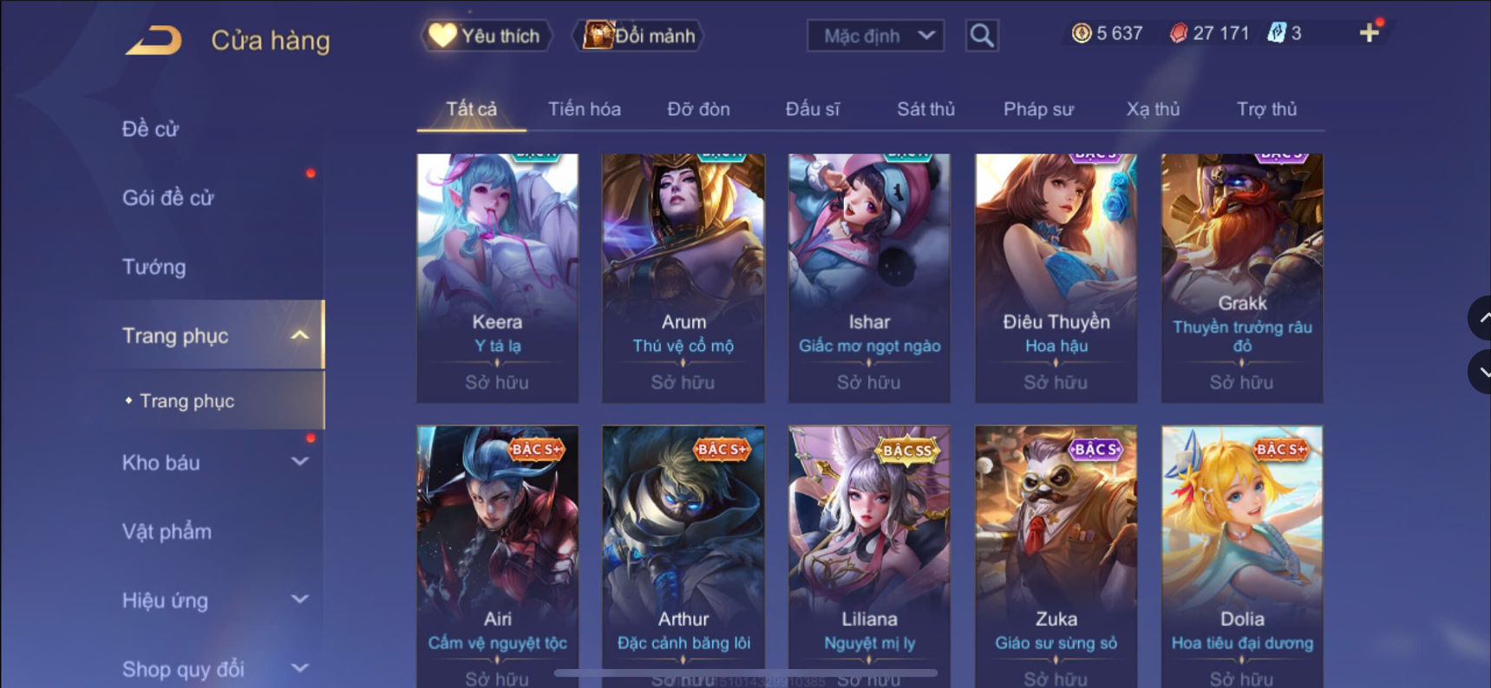Collapse the Trang phục sidebar section
Viewport: 1491px width, 688px height.
click(300, 335)
